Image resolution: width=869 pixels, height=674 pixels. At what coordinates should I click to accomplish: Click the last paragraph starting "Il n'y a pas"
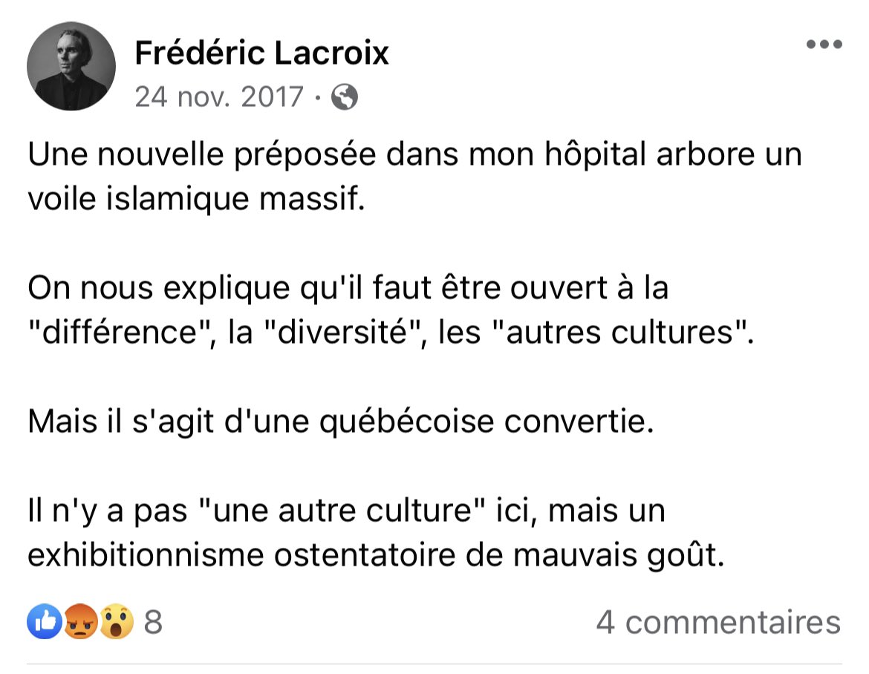pos(376,533)
